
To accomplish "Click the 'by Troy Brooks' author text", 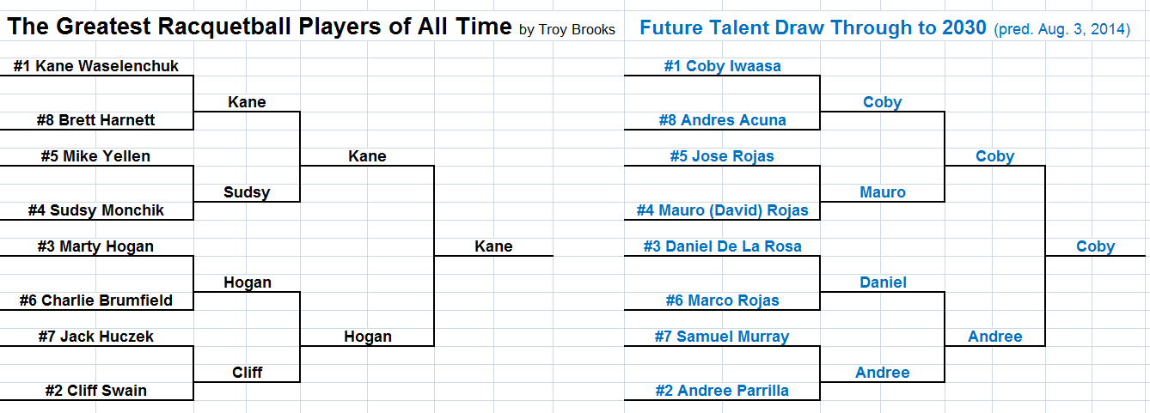I will click(x=567, y=30).
